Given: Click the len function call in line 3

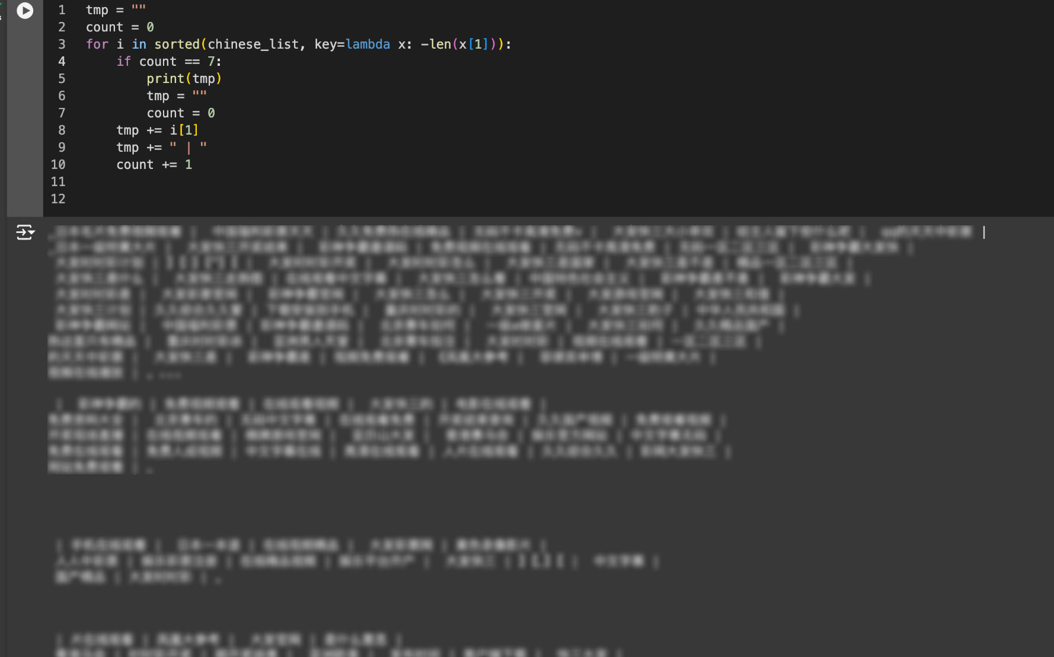Looking at the screenshot, I should click(440, 44).
